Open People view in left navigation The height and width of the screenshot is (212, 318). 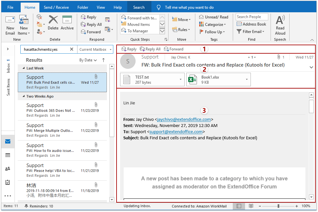coord(8,169)
